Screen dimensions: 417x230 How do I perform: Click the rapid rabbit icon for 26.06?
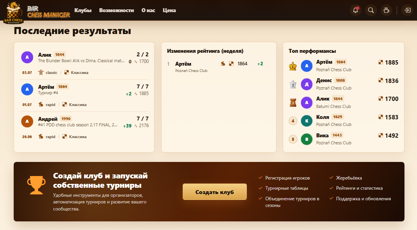coord(41,137)
